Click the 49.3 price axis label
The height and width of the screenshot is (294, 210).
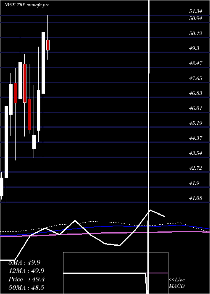pyautogui.click(x=194, y=48)
